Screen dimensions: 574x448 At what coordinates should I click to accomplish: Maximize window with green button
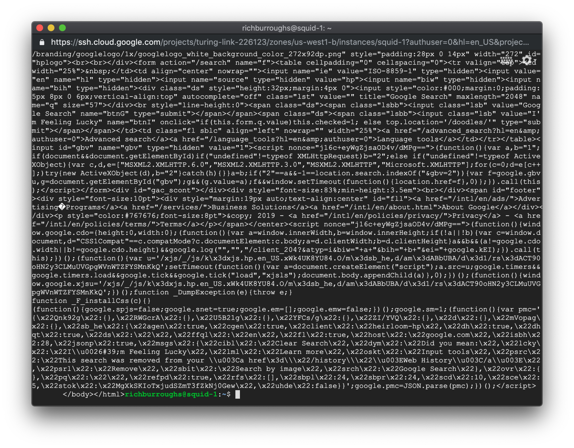pyautogui.click(x=62, y=28)
